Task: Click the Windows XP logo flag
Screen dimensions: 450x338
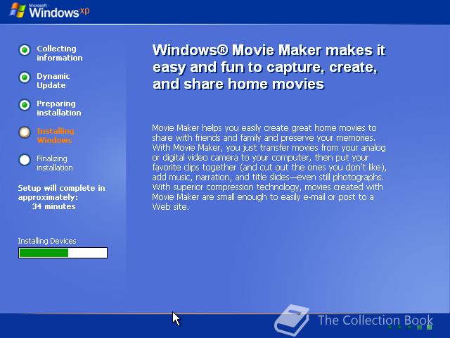Action: click(x=18, y=11)
